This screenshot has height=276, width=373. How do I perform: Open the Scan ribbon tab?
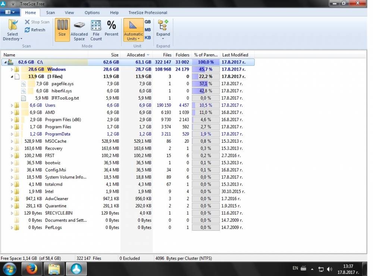pyautogui.click(x=50, y=13)
